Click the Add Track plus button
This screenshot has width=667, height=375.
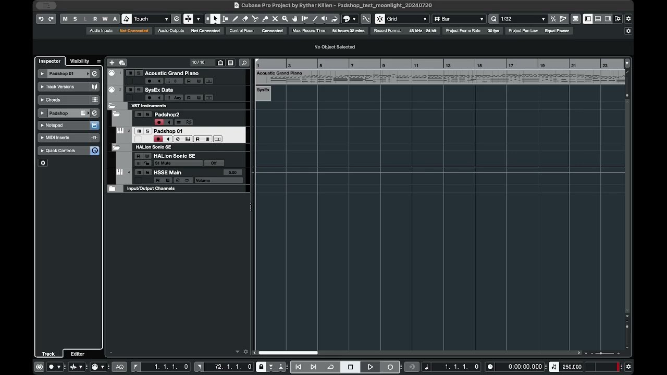click(x=112, y=63)
